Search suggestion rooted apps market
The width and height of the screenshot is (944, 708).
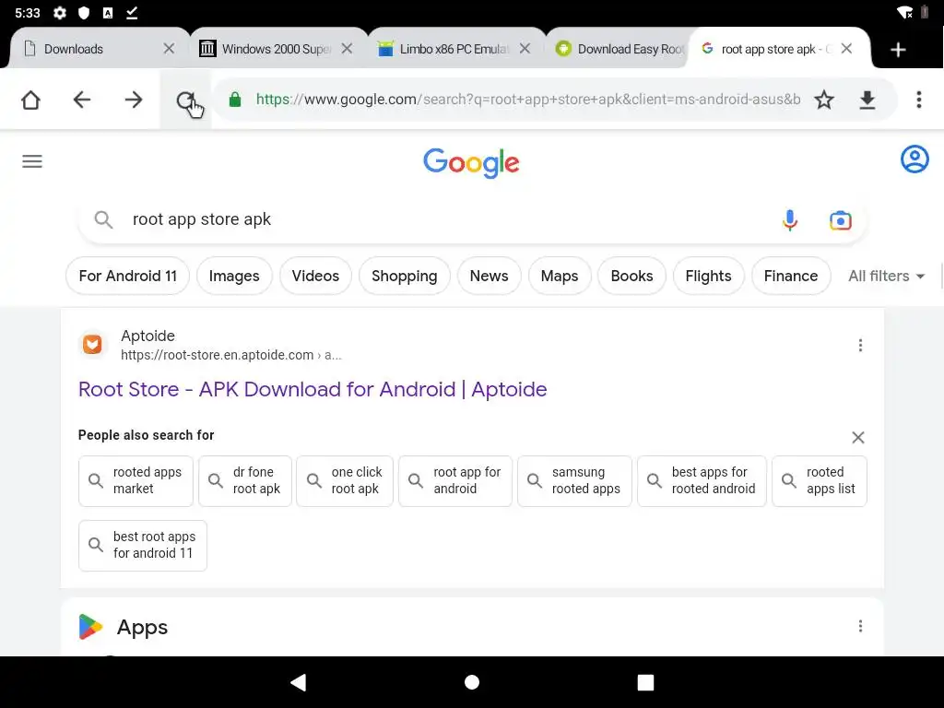(136, 480)
